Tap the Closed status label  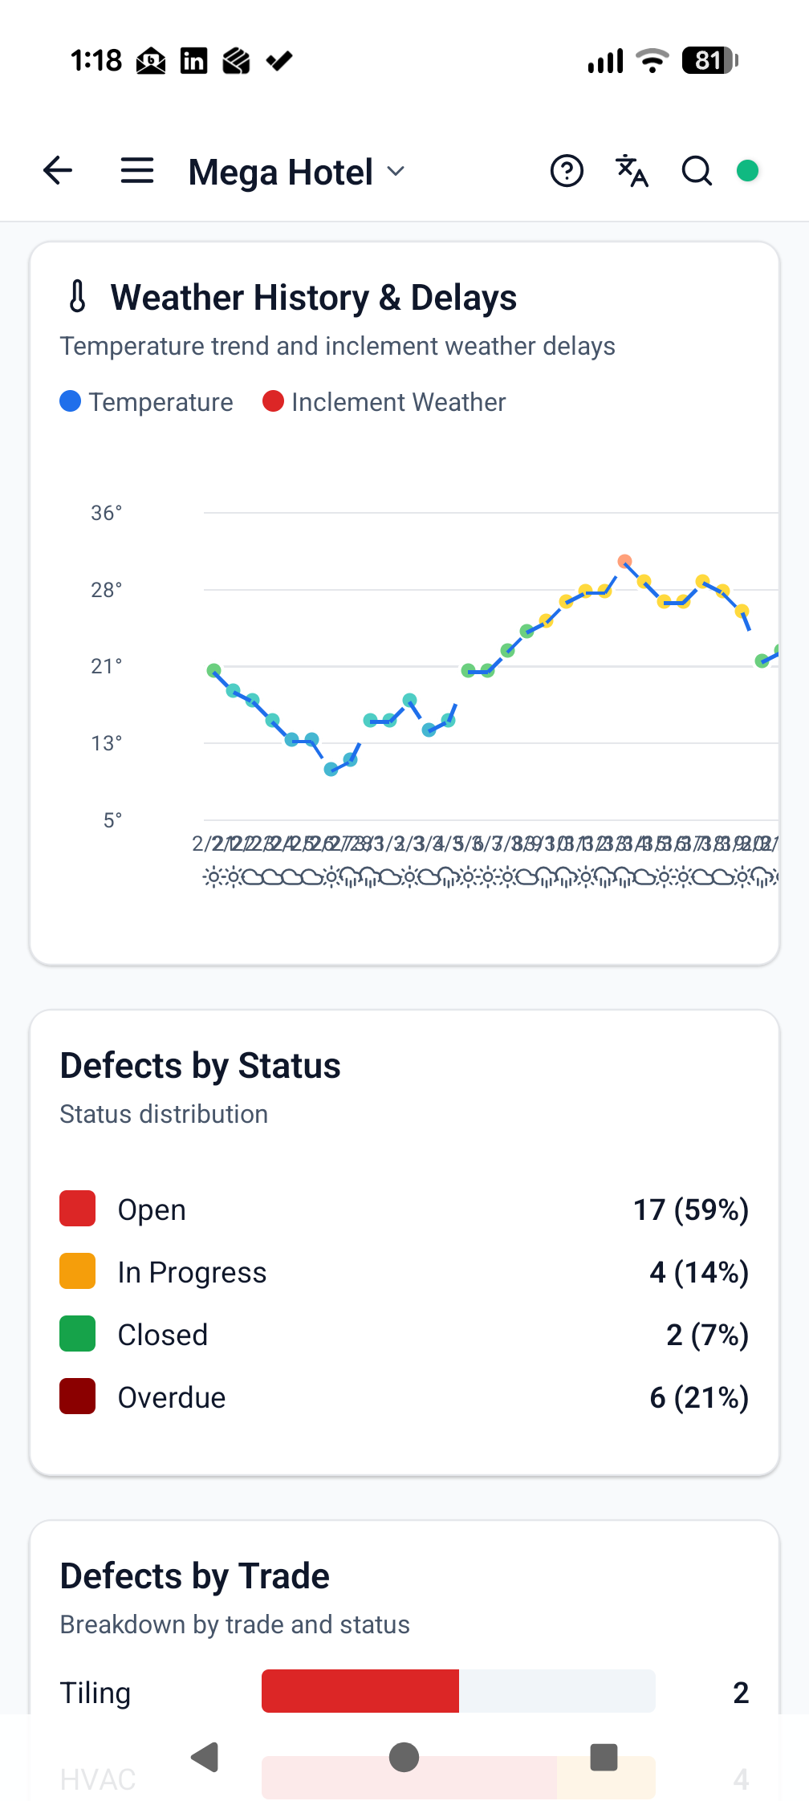pyautogui.click(x=163, y=1335)
